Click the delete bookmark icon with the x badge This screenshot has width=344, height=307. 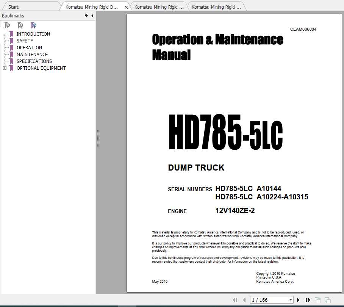(7, 25)
